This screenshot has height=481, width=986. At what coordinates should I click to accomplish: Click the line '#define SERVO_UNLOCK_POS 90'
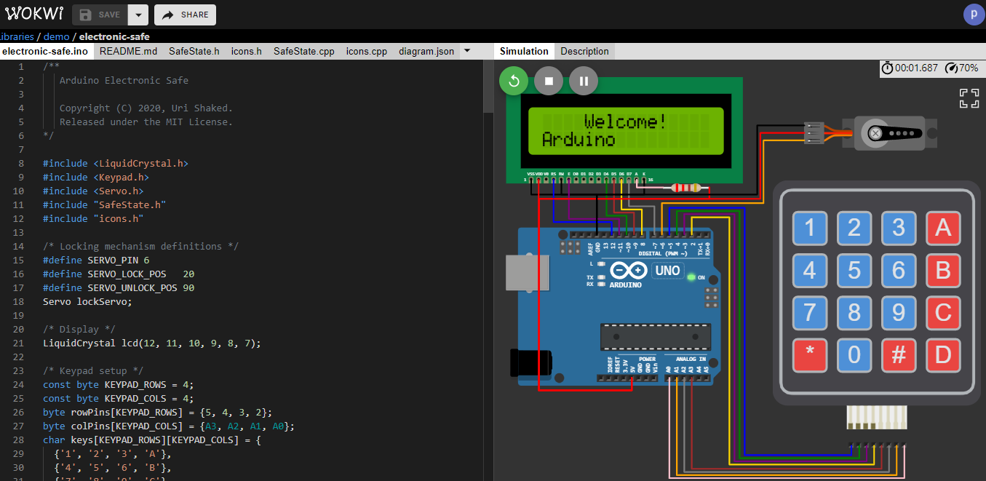(119, 287)
